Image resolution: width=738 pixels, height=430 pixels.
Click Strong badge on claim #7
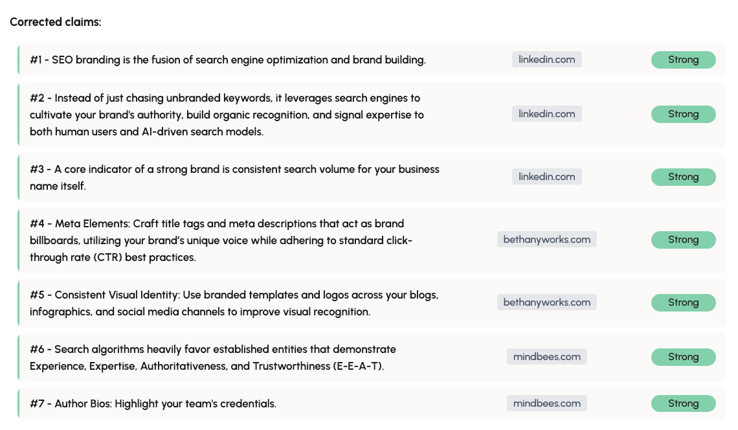point(684,403)
